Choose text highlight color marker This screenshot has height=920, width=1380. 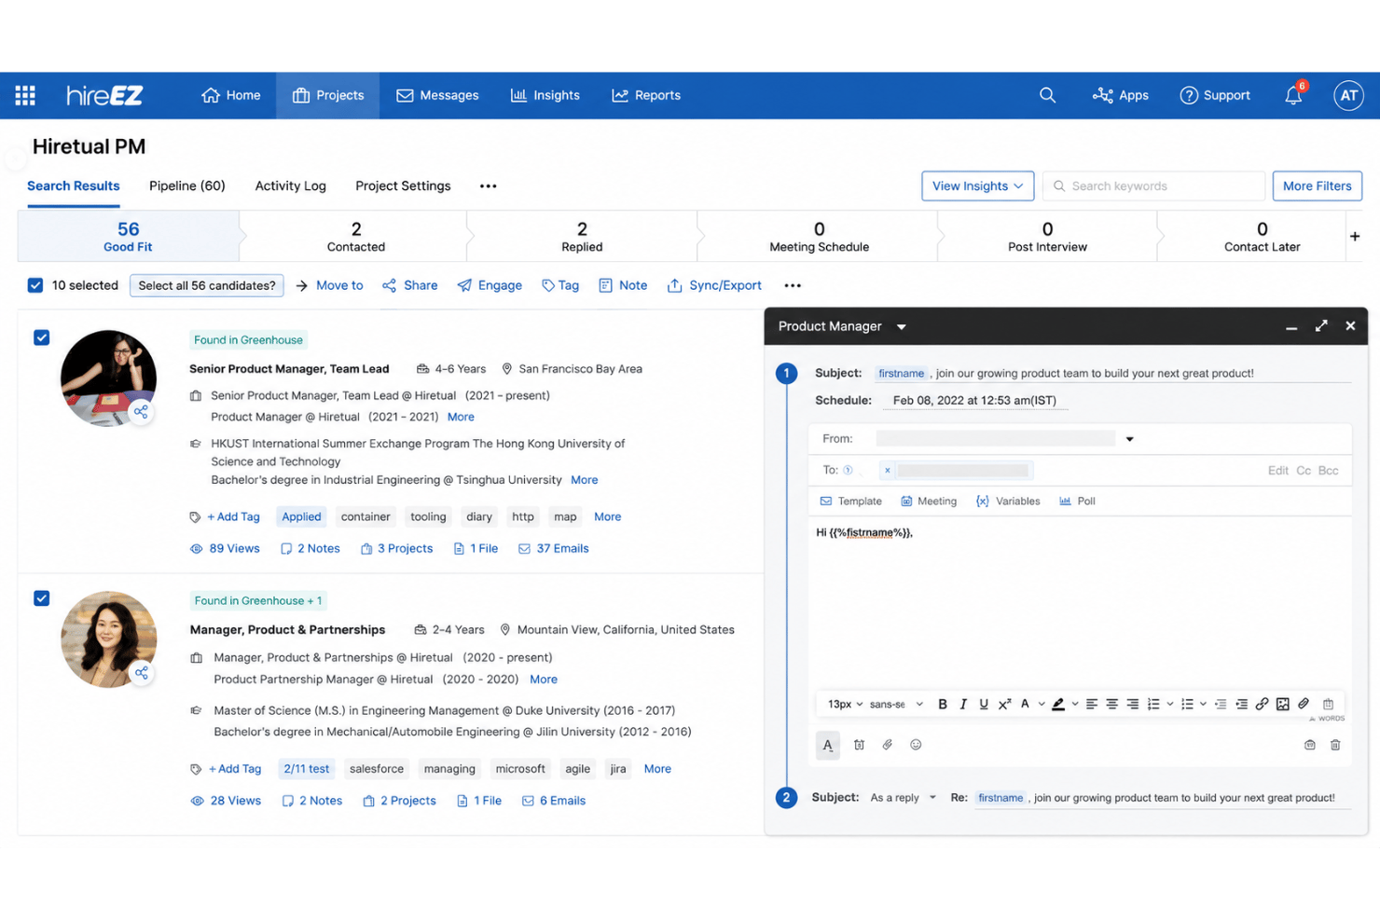(1058, 704)
